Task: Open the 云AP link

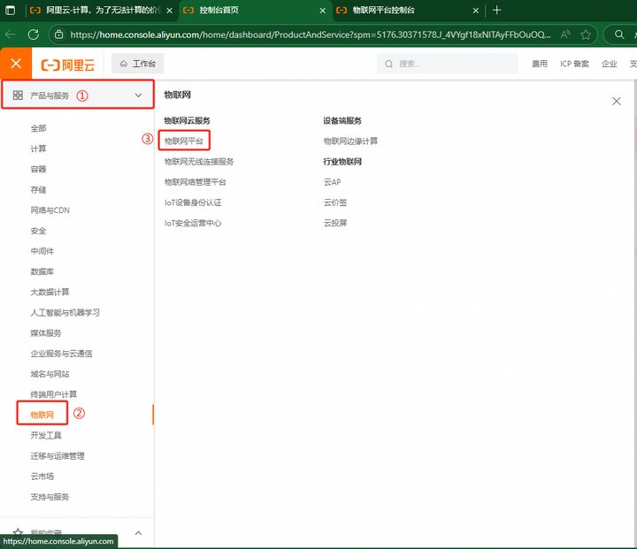Action: [x=333, y=182]
